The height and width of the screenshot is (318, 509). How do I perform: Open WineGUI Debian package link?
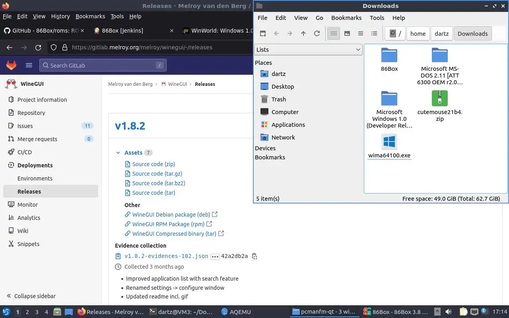[x=171, y=215]
